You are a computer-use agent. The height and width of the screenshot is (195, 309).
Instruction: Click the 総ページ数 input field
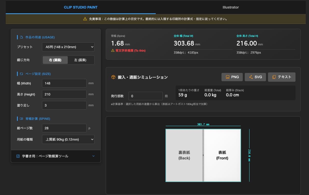64,128
